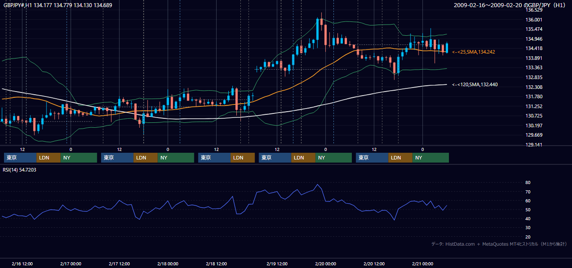Click price axis value 136.001
The width and height of the screenshot is (572, 268).
[x=534, y=20]
